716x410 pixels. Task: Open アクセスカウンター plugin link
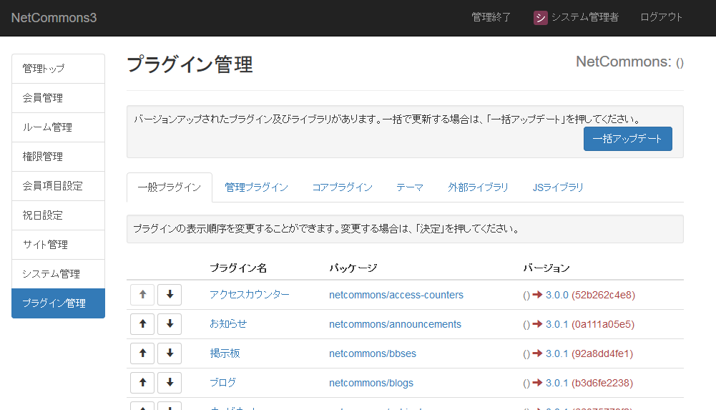(250, 295)
